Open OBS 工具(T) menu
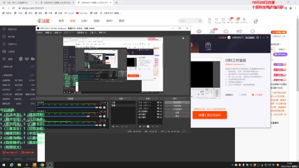Screen dimensions: 299x168 tap(93, 33)
